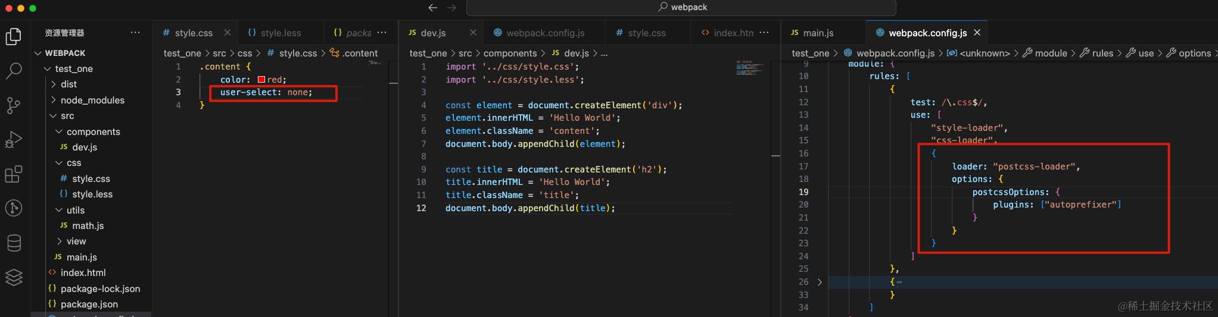1218x317 pixels.
Task: Open the Search view in activity bar
Action: [x=14, y=71]
